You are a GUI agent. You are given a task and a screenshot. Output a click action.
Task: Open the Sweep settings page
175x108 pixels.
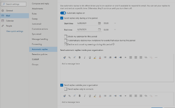pyautogui.click(x=43, y=19)
